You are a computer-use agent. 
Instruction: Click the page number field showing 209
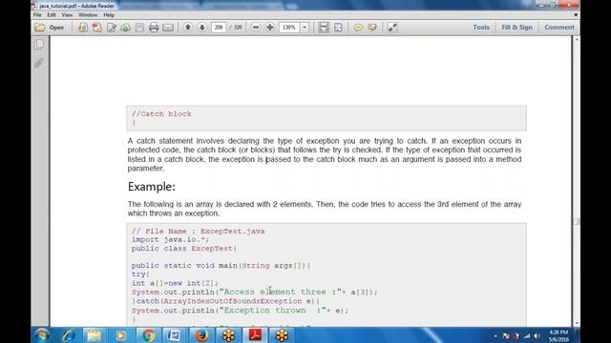tap(219, 28)
